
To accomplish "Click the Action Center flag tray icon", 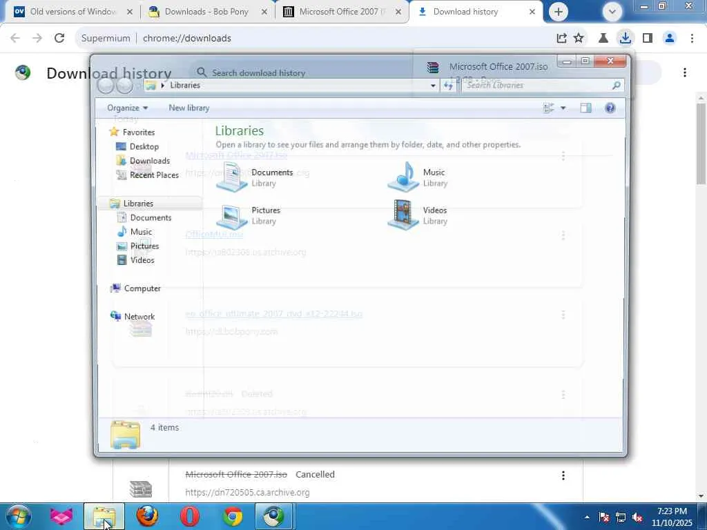I will (603, 517).
